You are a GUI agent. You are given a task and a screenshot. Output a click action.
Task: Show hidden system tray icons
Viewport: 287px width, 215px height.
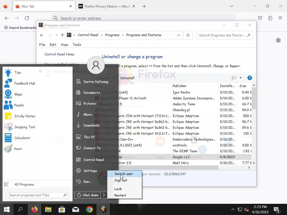233,209
